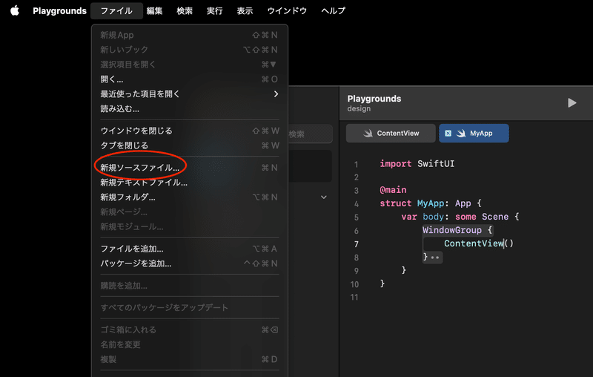Click the Swift icon on ContentView tab
593x377 pixels.
pyautogui.click(x=368, y=134)
